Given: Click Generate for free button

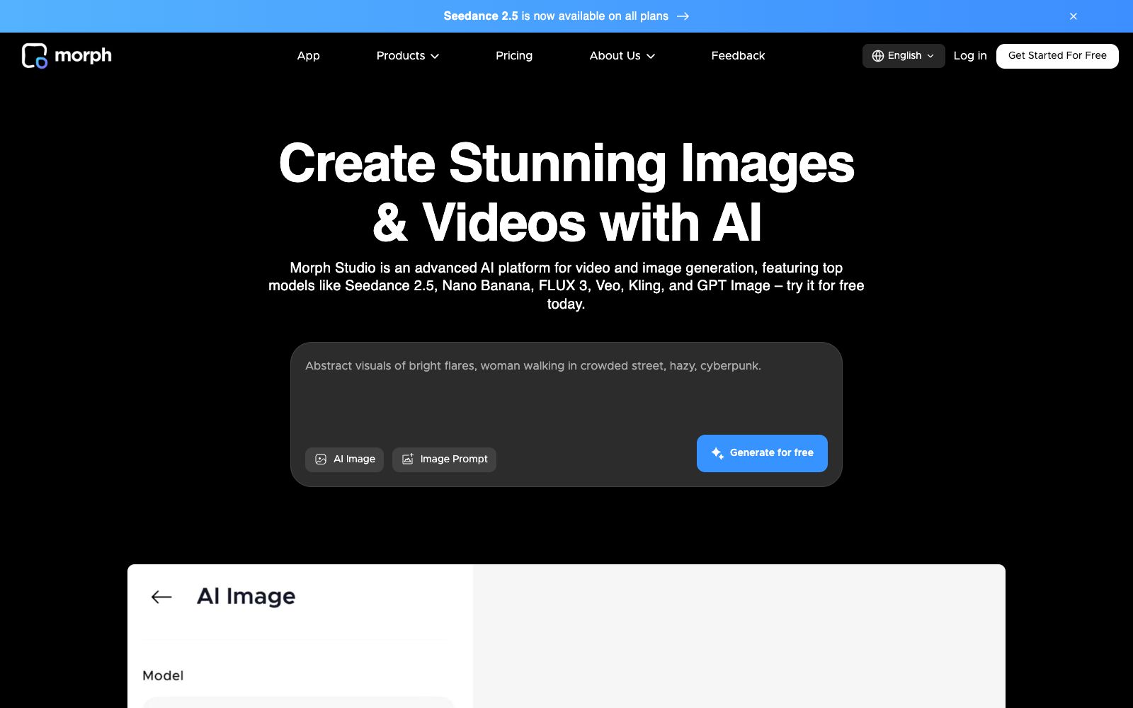Looking at the screenshot, I should (x=762, y=453).
